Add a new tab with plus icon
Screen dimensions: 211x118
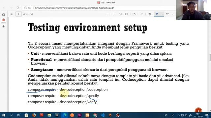pyautogui.click(x=4, y=26)
